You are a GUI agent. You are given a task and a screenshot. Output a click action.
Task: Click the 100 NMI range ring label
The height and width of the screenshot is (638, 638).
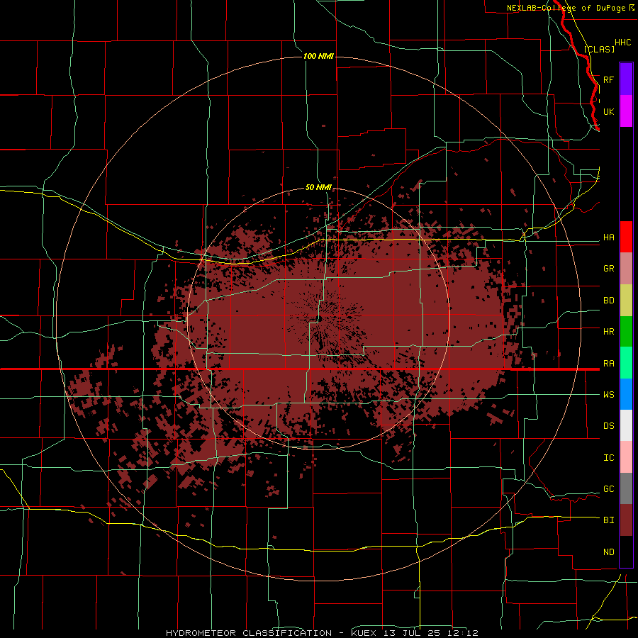coord(318,56)
